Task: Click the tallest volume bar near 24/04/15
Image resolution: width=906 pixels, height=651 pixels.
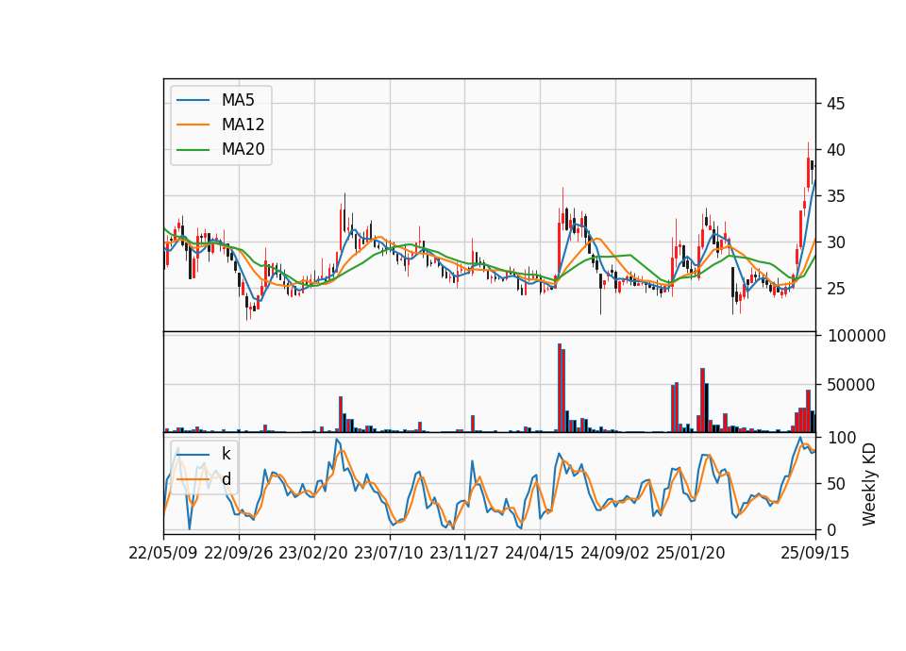Action: (560, 388)
